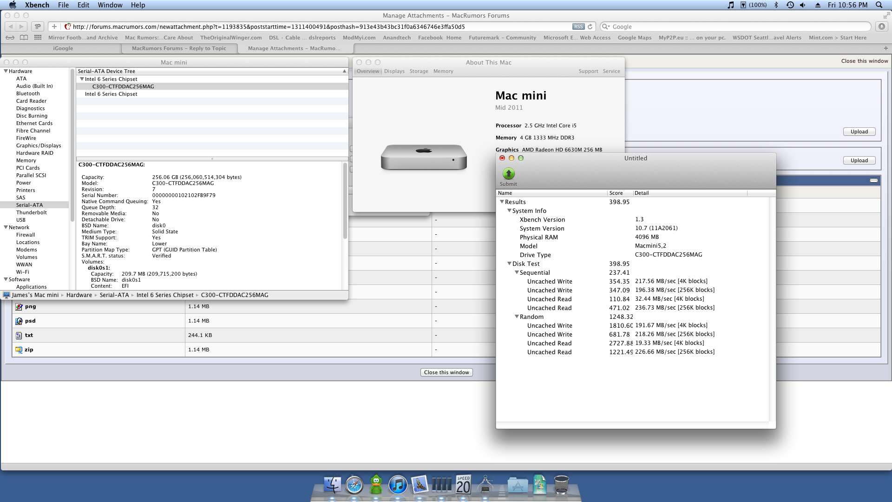The height and width of the screenshot is (502, 892).
Task: Collapse the Disk Test results row
Action: click(x=509, y=264)
